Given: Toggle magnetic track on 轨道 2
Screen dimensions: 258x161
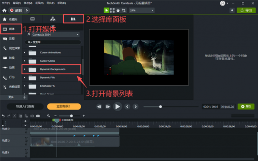Looking at the screenshot, I should coord(26,141).
